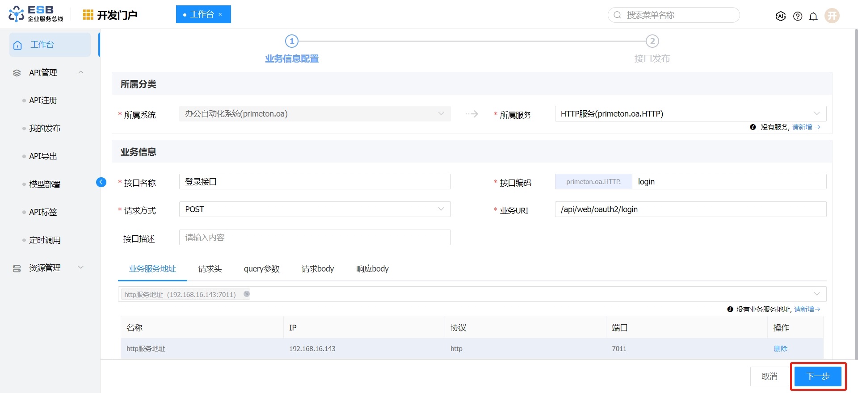Click the user avatar in top right
The height and width of the screenshot is (393, 858).
[x=832, y=16]
